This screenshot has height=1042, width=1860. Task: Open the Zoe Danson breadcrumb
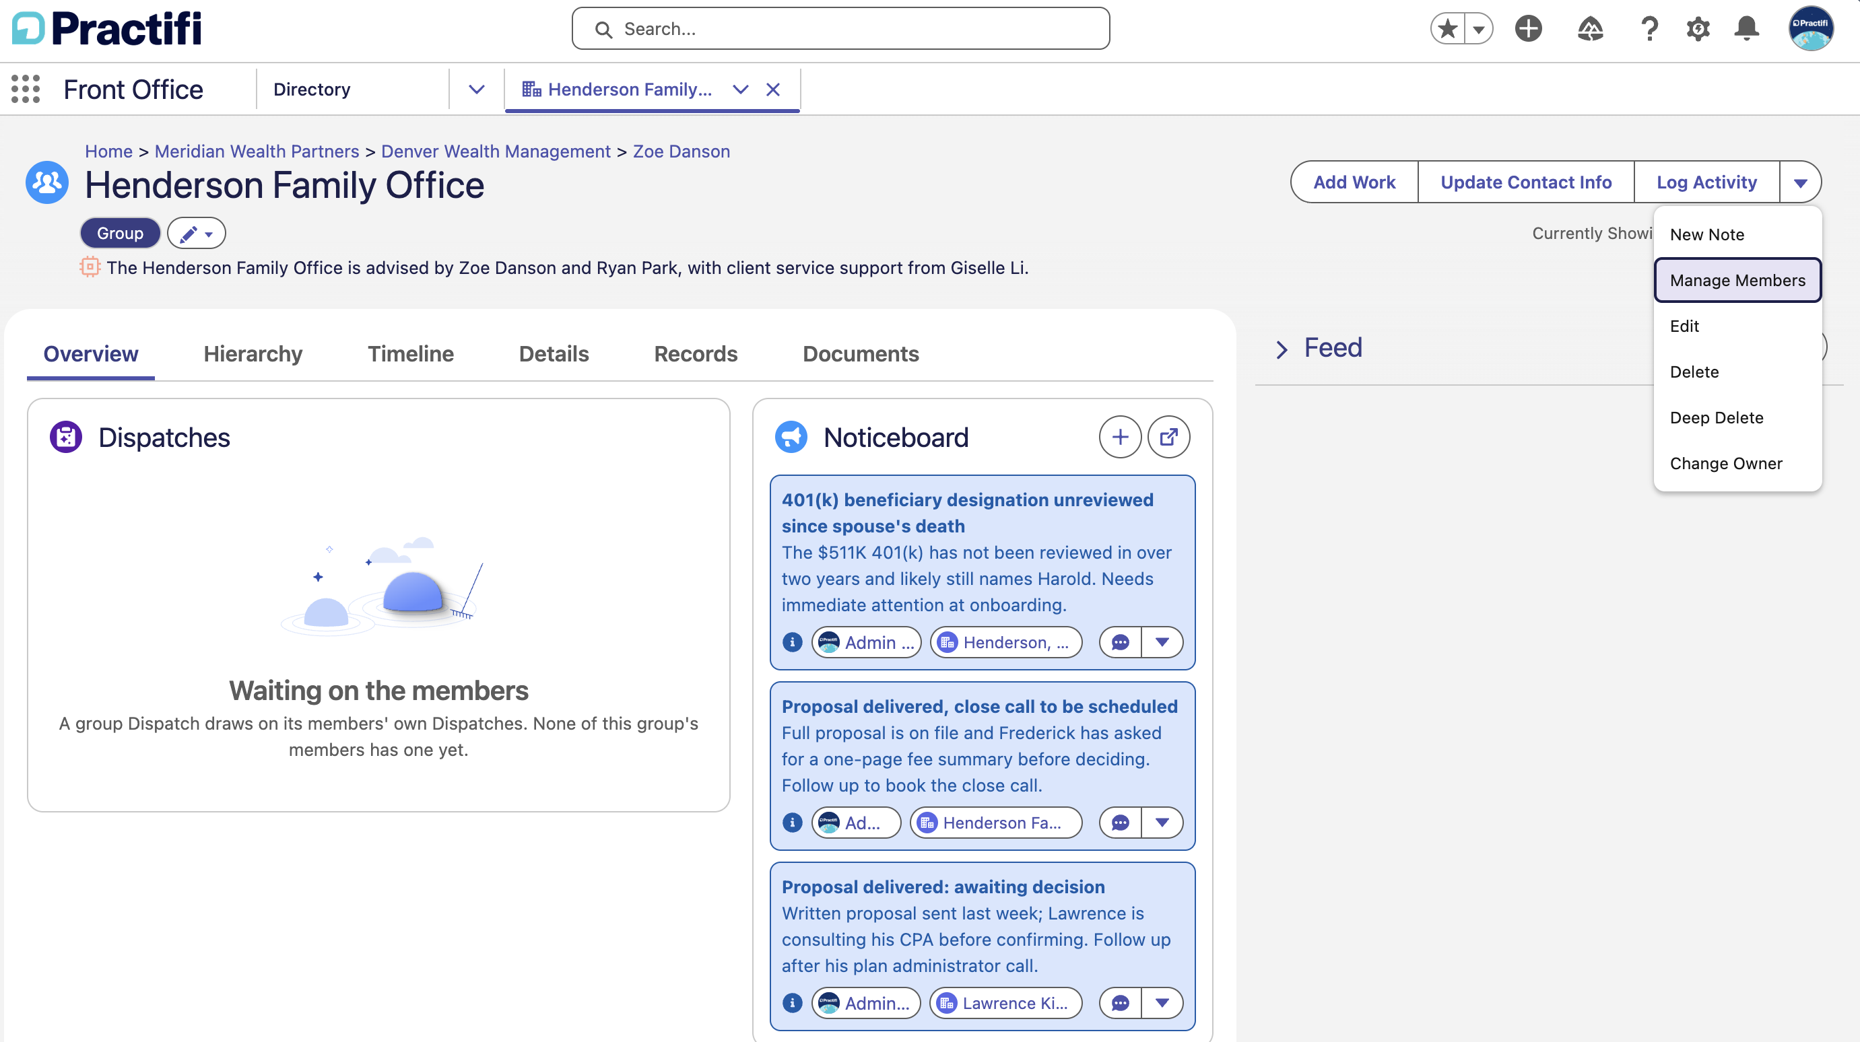click(682, 151)
